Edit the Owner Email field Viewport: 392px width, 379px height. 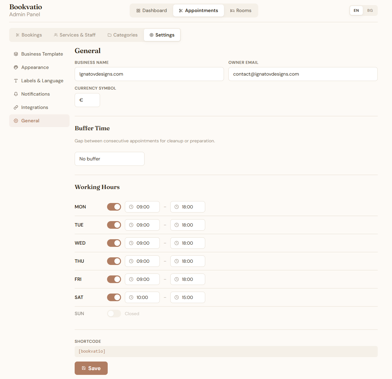coord(303,74)
